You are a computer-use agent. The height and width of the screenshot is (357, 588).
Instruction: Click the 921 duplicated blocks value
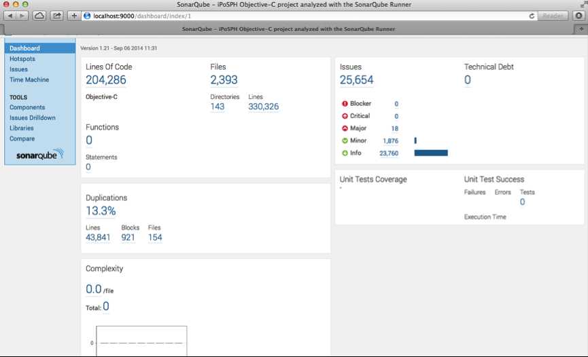click(x=128, y=238)
